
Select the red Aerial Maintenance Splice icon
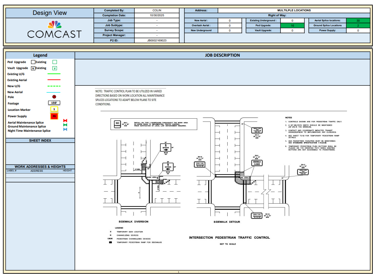(65, 120)
